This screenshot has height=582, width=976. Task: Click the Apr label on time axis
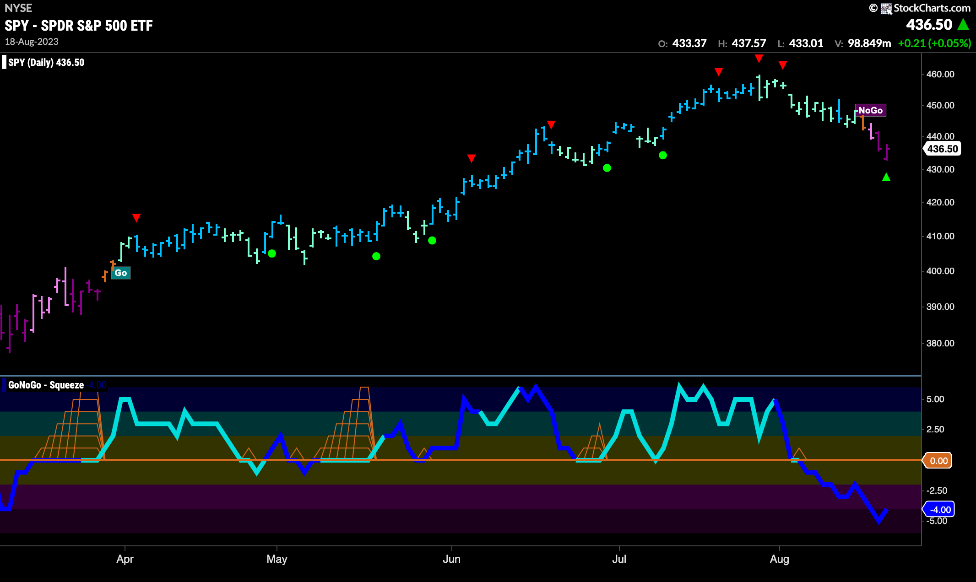tap(125, 559)
